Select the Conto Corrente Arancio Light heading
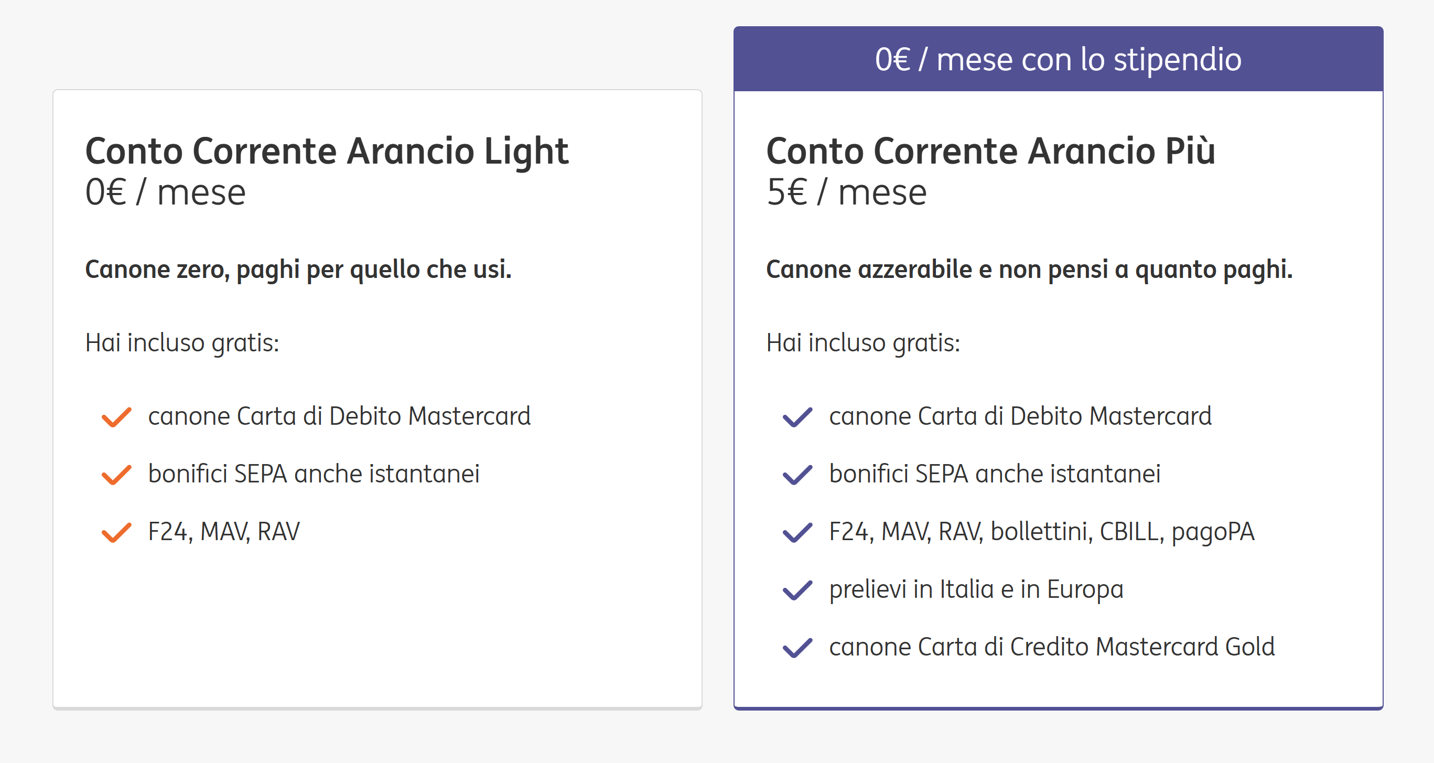The height and width of the screenshot is (763, 1434). point(327,151)
